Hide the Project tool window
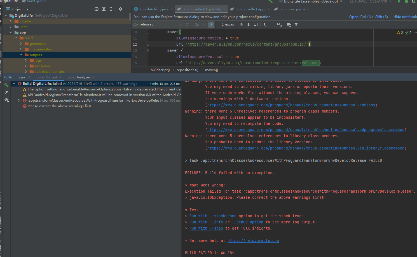417x257 pixels. 128,9
